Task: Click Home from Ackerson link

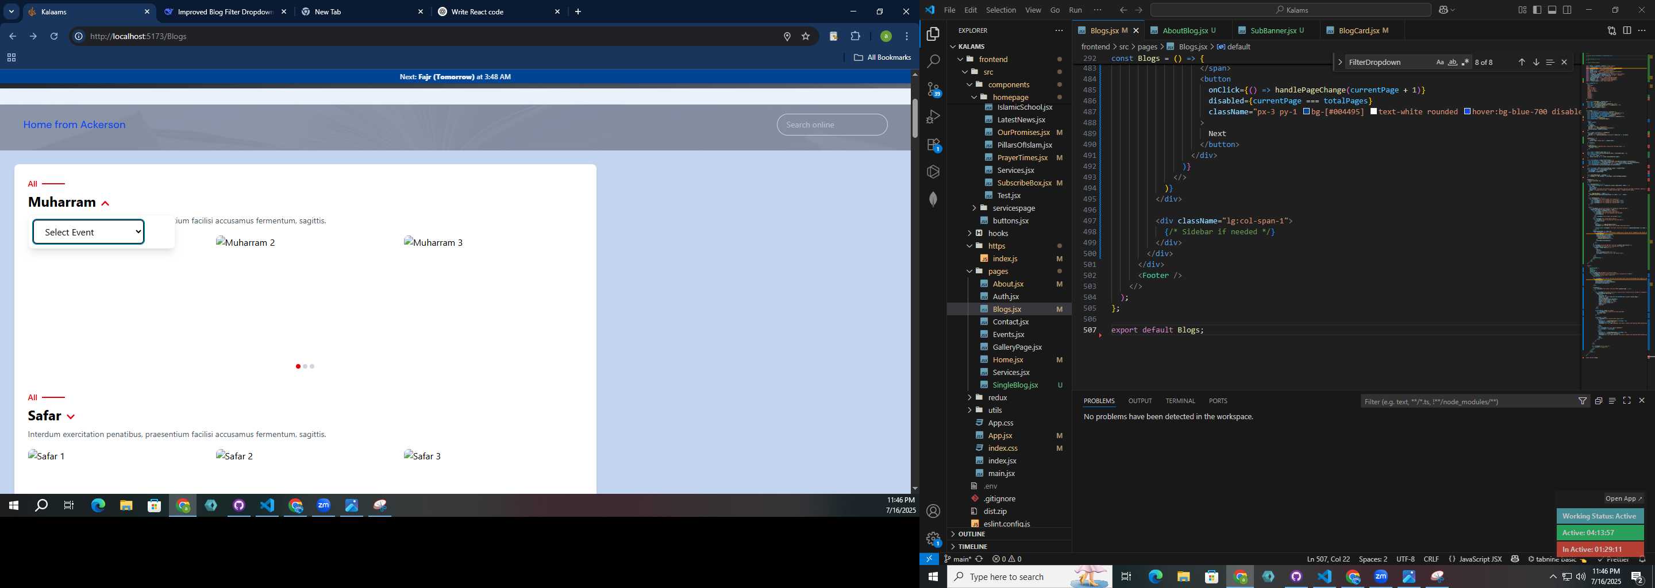Action: [75, 125]
